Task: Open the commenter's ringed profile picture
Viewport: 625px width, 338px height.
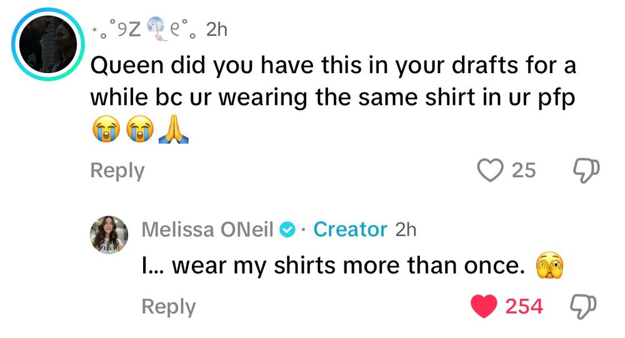Action: (48, 44)
